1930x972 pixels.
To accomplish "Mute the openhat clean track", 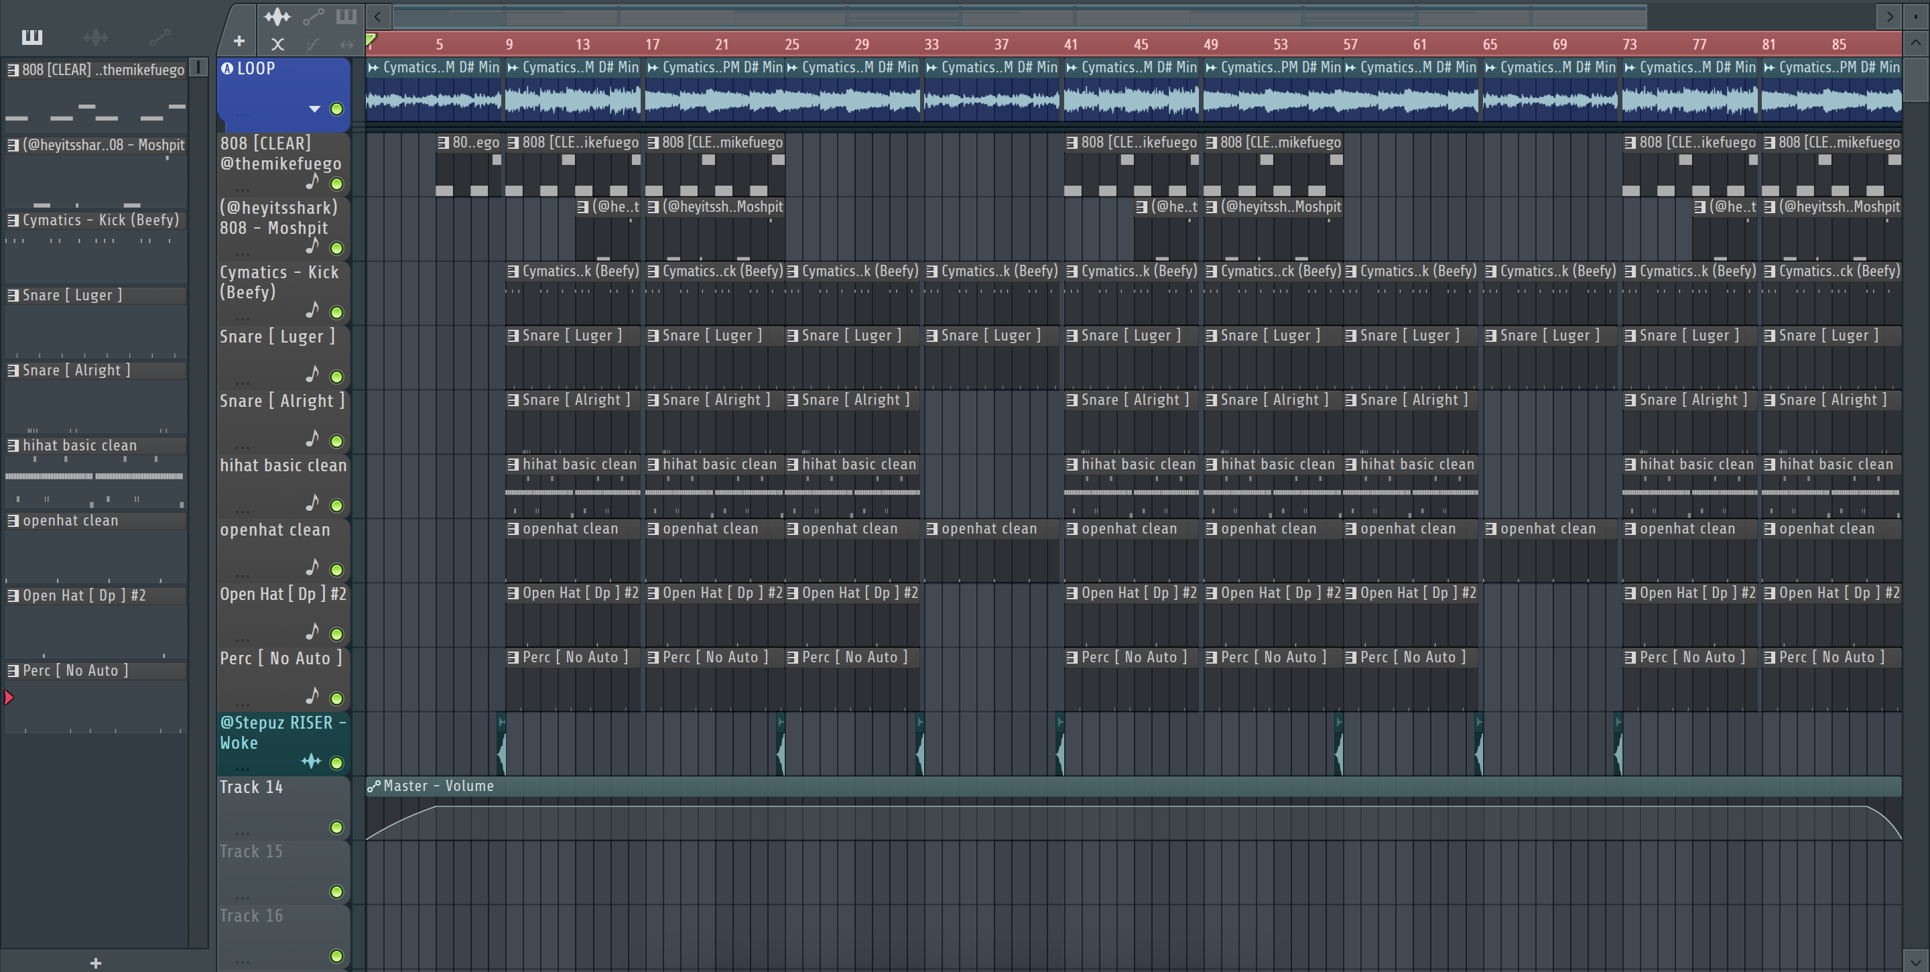I will click(x=337, y=570).
